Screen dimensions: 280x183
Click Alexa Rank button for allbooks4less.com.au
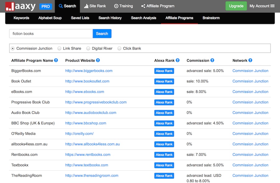pyautogui.click(x=164, y=144)
